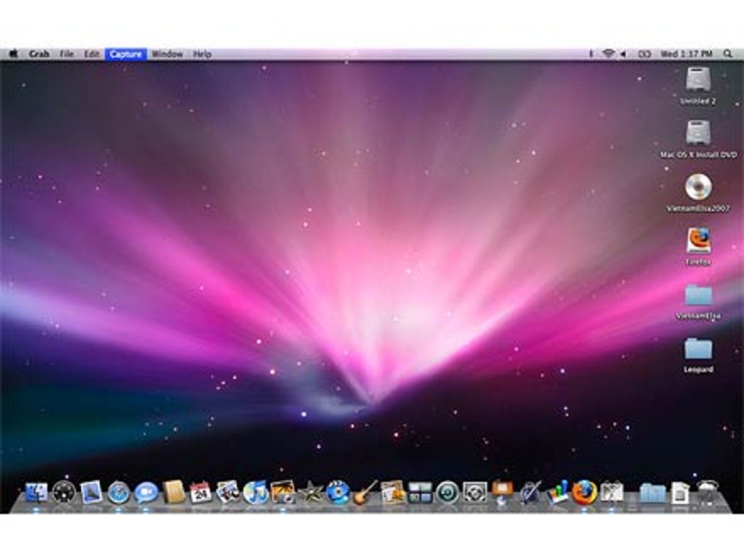This screenshot has height=558, width=744.
Task: Launch Dashboard from the Dock
Action: click(x=64, y=492)
